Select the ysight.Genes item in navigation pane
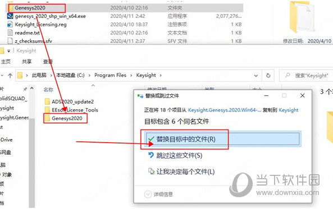 click(14, 118)
